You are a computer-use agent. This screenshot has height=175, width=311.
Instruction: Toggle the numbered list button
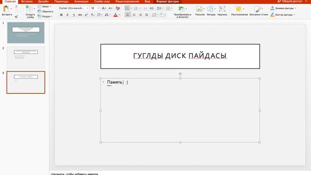(136, 8)
